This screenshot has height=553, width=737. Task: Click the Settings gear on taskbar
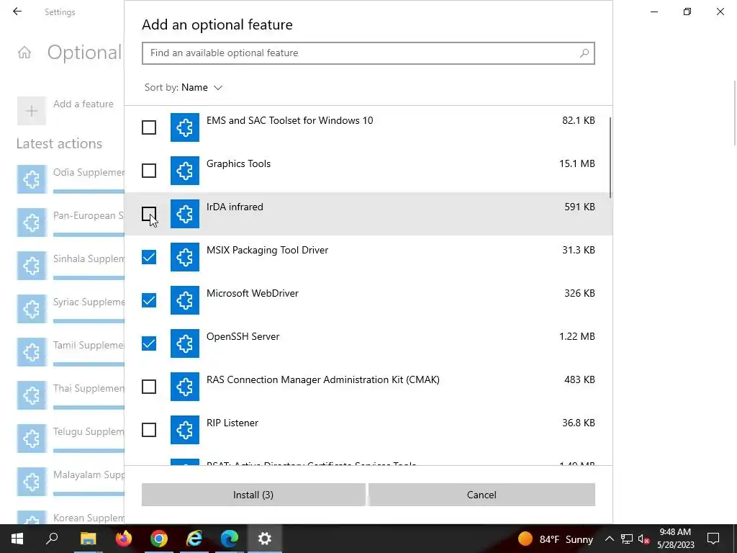click(265, 539)
